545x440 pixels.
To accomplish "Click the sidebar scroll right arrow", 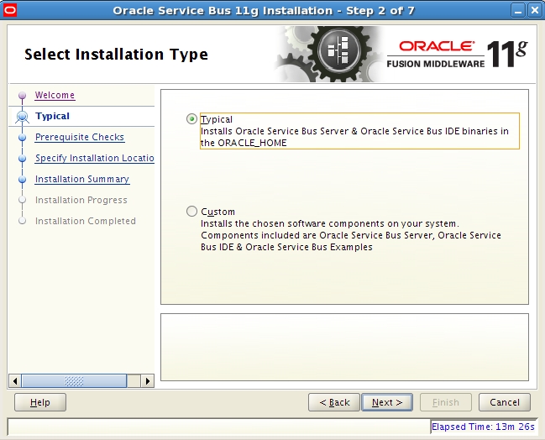I will point(148,381).
